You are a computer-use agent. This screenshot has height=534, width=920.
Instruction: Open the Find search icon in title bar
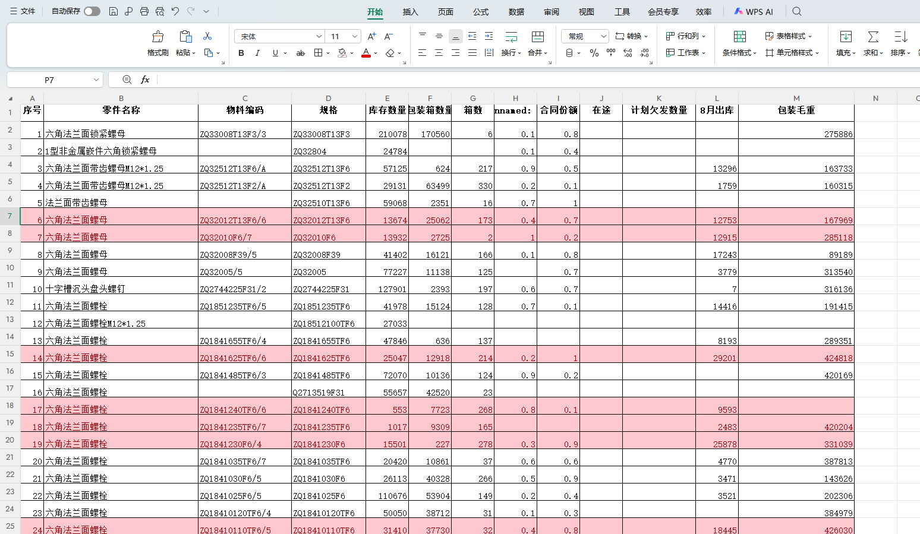[797, 11]
